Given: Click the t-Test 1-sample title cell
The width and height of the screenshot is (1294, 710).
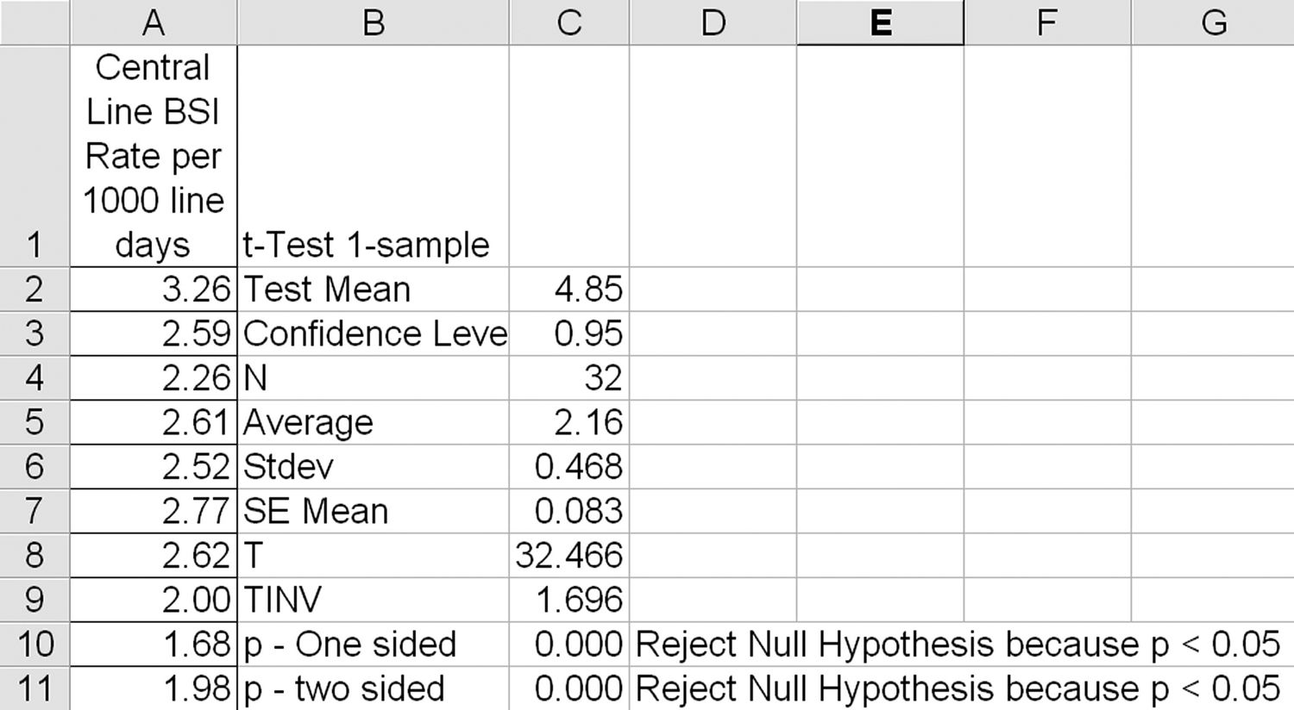Looking at the screenshot, I should click(373, 245).
